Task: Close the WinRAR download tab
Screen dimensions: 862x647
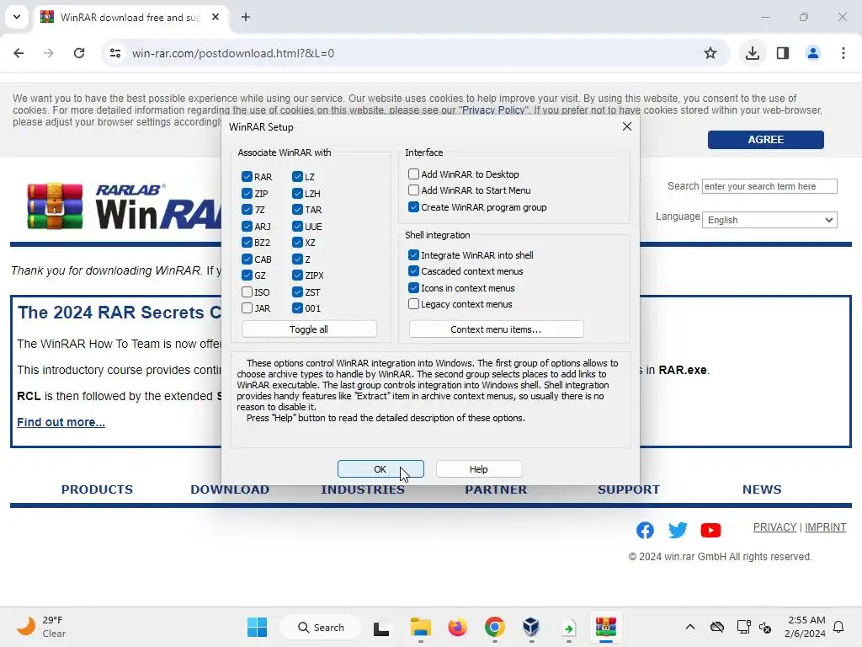Action: (x=215, y=17)
